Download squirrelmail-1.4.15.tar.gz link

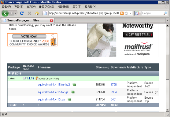pyautogui.click(x=53, y=92)
